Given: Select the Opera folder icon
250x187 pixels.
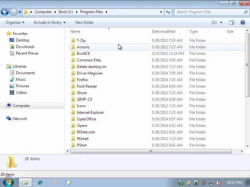Looking at the screenshot, I should (x=73, y=125).
